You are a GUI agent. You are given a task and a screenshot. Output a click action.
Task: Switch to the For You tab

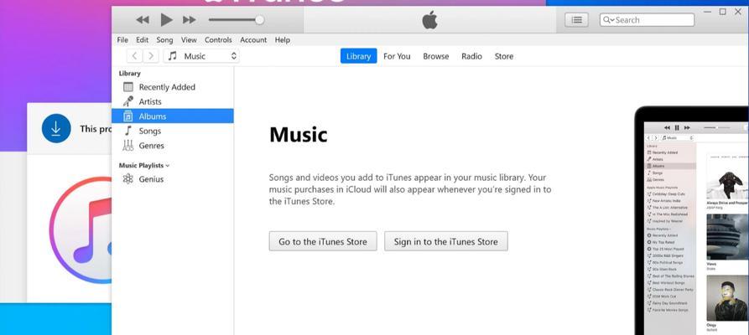tap(397, 56)
